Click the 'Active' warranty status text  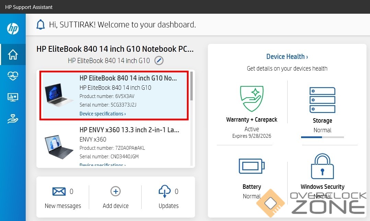(252, 129)
